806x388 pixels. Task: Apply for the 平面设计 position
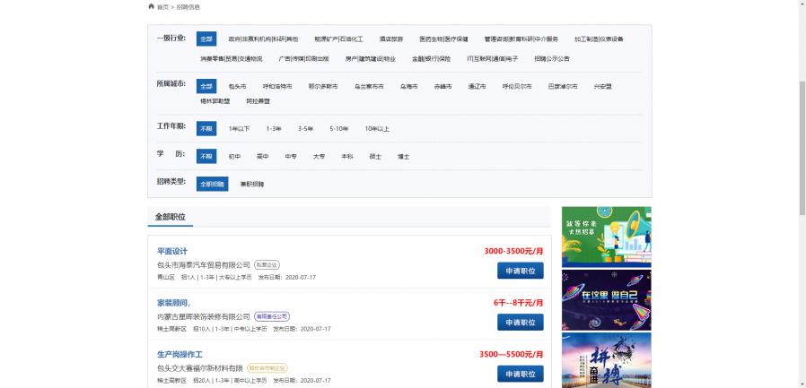pyautogui.click(x=520, y=271)
